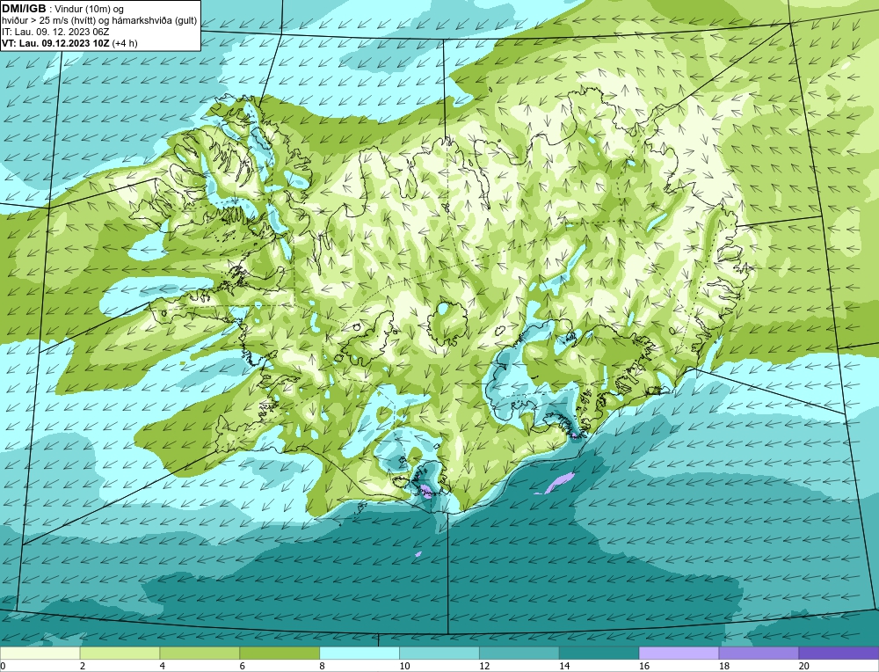Click the 8–10 m/s light cyan legend swatch
Viewport: 879px width, 672px height.
(360, 653)
